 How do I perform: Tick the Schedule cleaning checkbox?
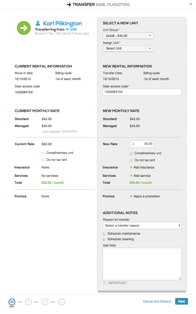[x=104, y=239]
